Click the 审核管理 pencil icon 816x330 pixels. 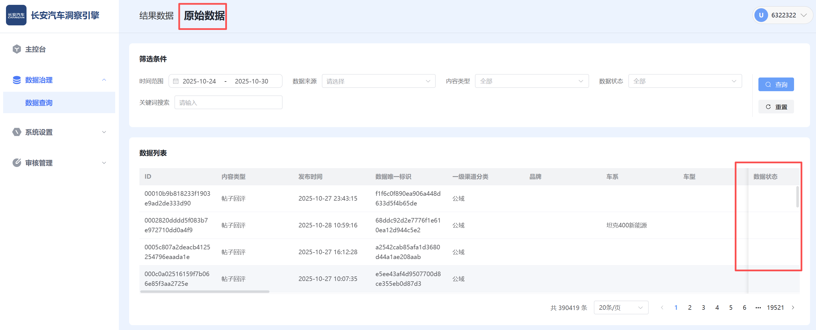[x=17, y=163]
